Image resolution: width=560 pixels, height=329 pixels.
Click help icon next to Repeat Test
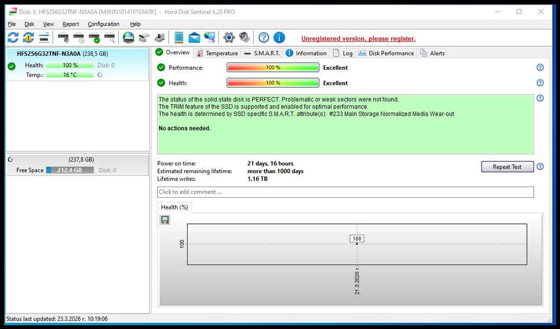coord(540,166)
